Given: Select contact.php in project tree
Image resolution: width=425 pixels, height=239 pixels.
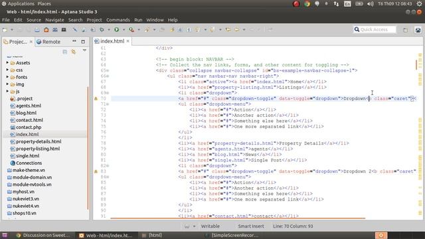Looking at the screenshot, I should 26,127.
